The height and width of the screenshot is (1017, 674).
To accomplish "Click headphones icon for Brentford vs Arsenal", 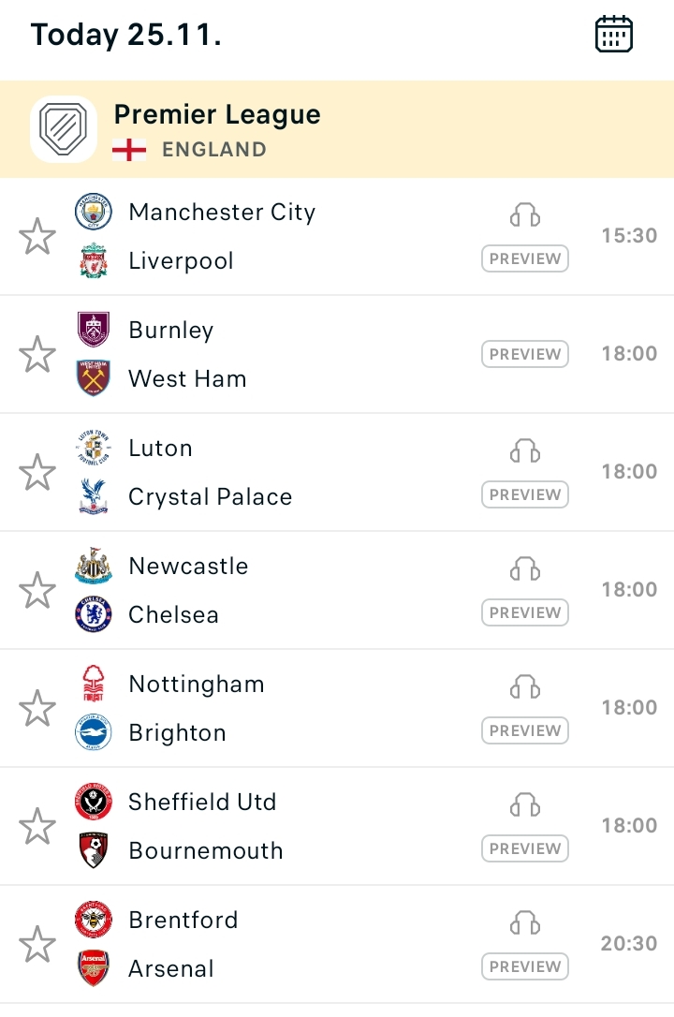I will click(525, 923).
